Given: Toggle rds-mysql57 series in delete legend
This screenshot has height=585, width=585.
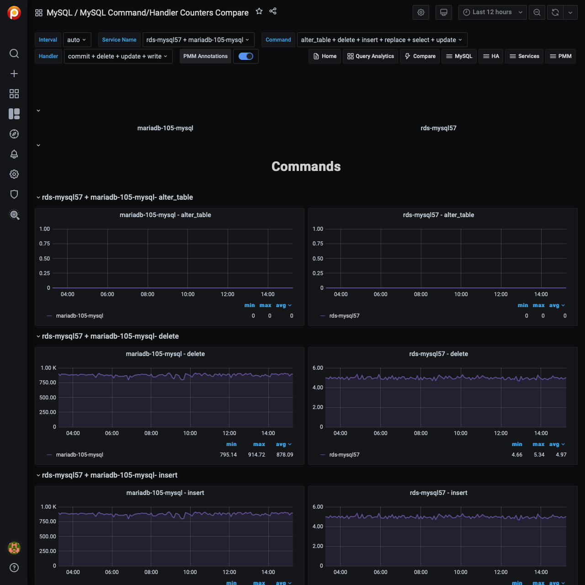Looking at the screenshot, I should tap(344, 455).
